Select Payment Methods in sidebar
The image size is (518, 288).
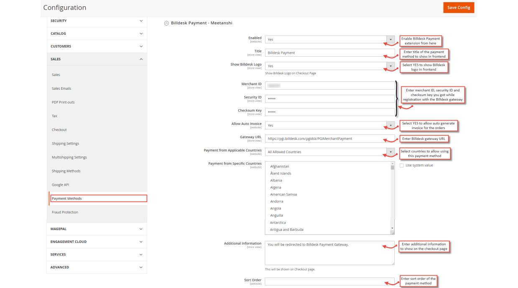[98, 199]
